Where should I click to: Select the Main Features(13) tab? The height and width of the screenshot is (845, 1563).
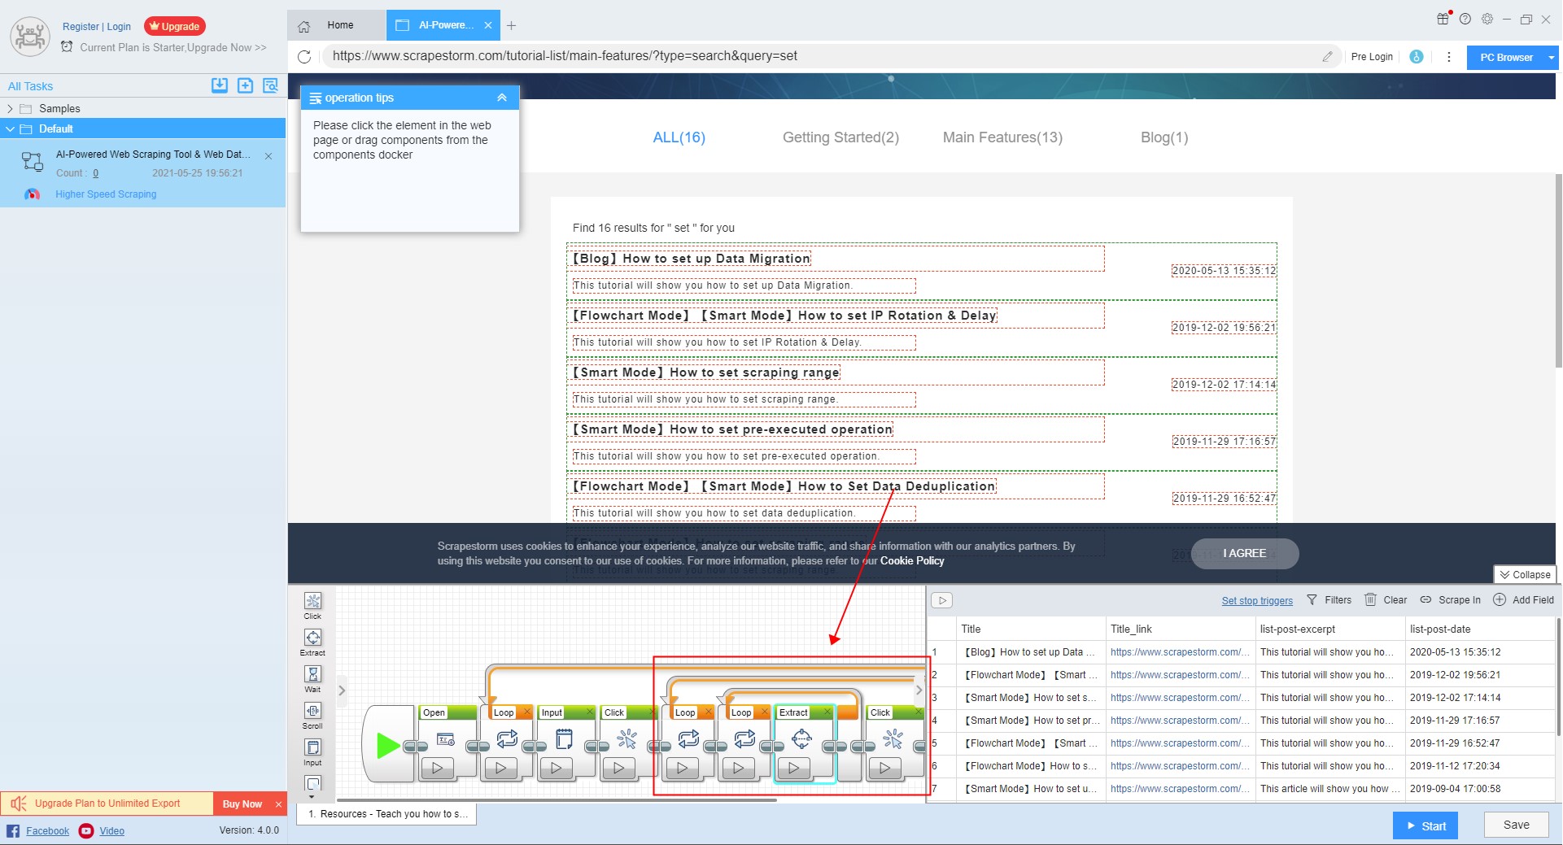coord(1002,137)
